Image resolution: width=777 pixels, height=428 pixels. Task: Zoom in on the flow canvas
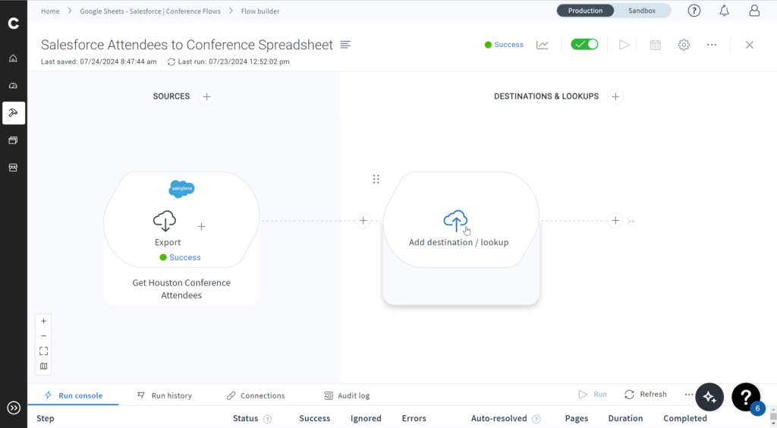pyautogui.click(x=43, y=321)
